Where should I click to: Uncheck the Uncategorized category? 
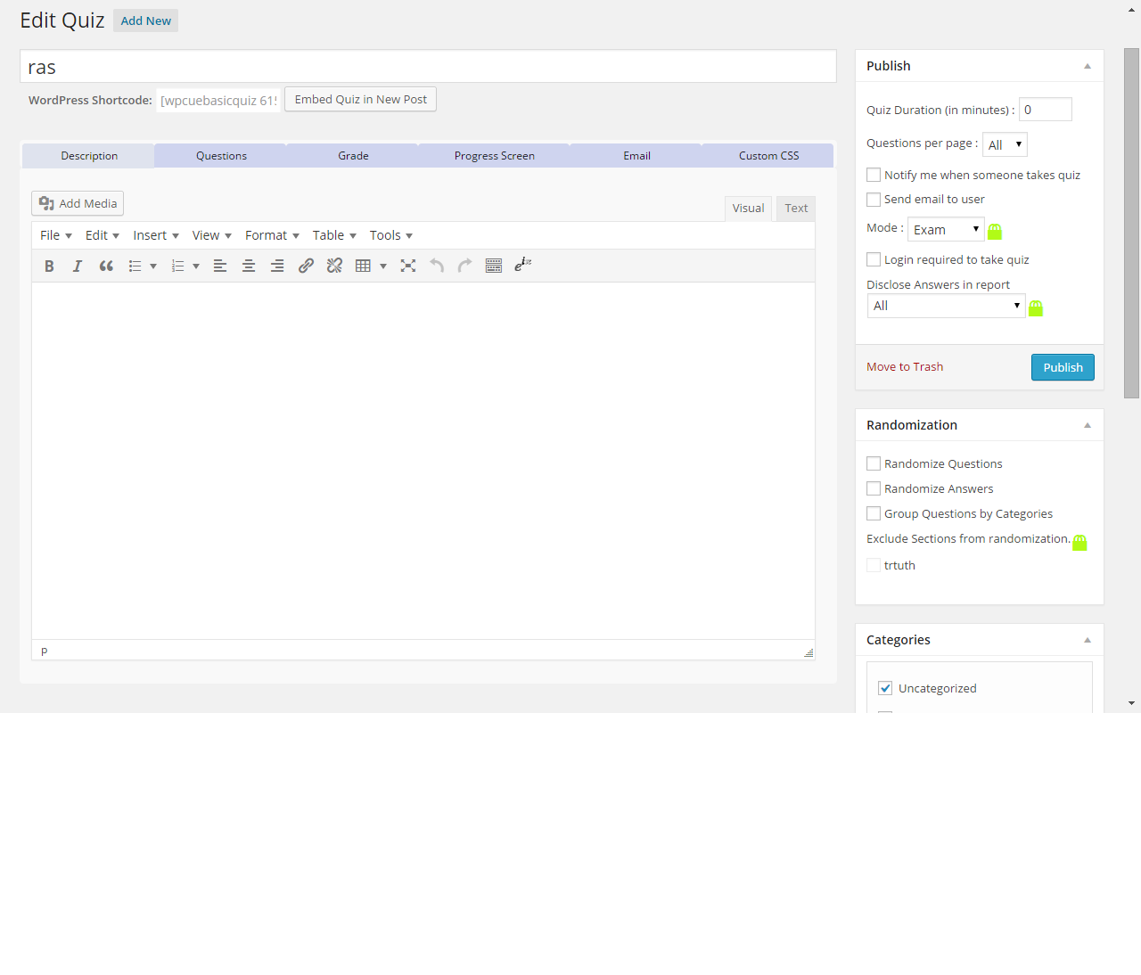click(x=885, y=688)
